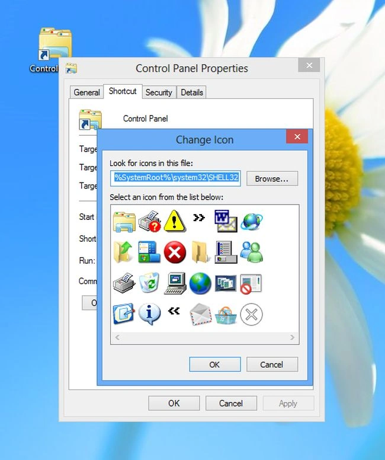385x460 pixels.
Task: Select the blue information bubble icon
Action: click(149, 314)
